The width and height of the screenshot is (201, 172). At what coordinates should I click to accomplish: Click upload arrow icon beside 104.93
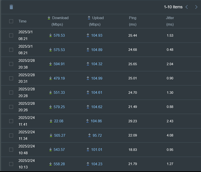pyautogui.click(x=88, y=35)
